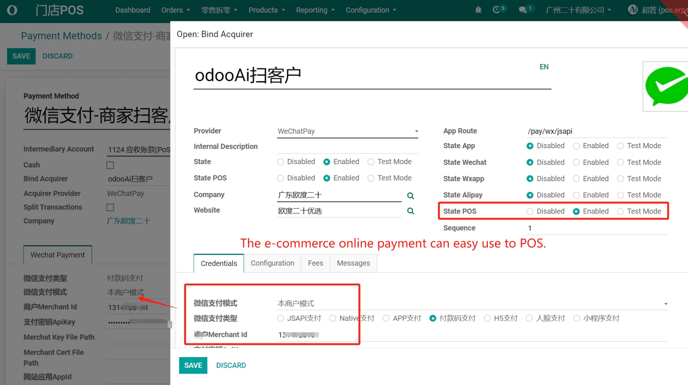Go back to Payment Methods breadcrumb
688x385 pixels.
click(x=61, y=36)
